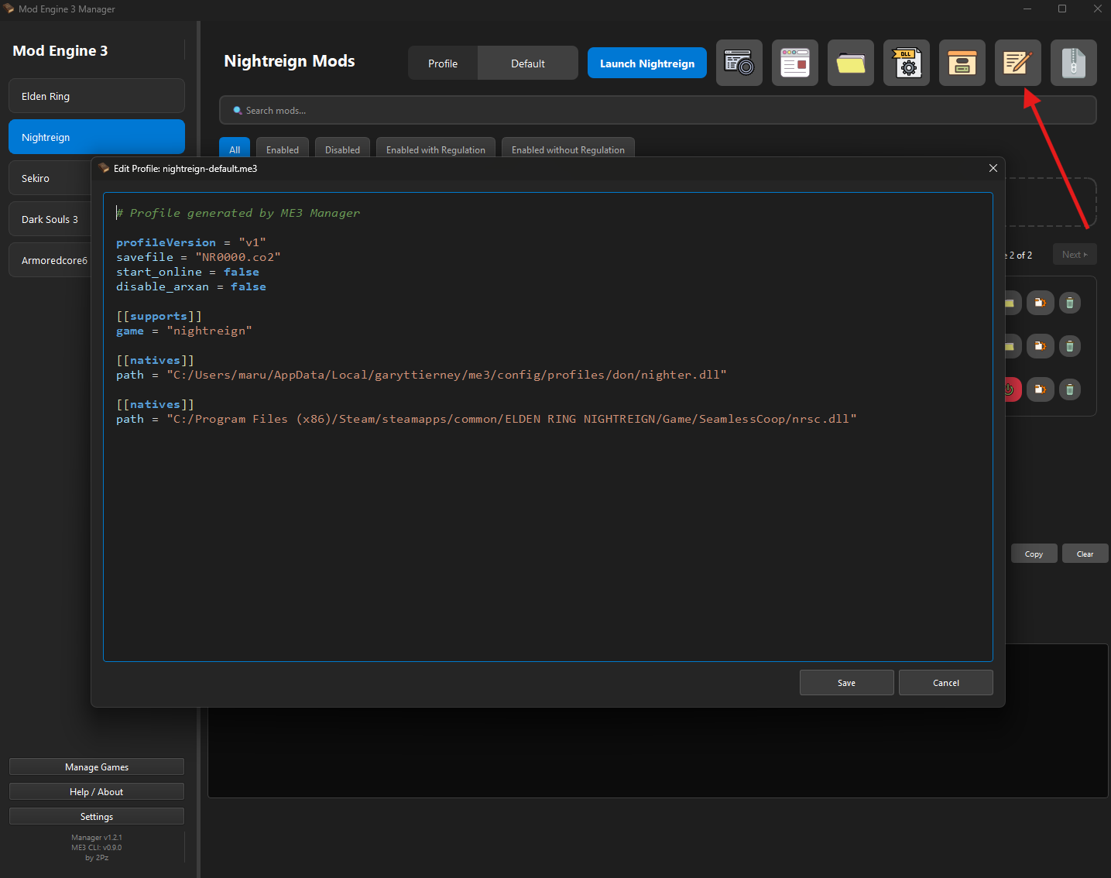The image size is (1111, 878).
Task: Click the yellow folder icon in the top toolbar
Action: [x=850, y=63]
